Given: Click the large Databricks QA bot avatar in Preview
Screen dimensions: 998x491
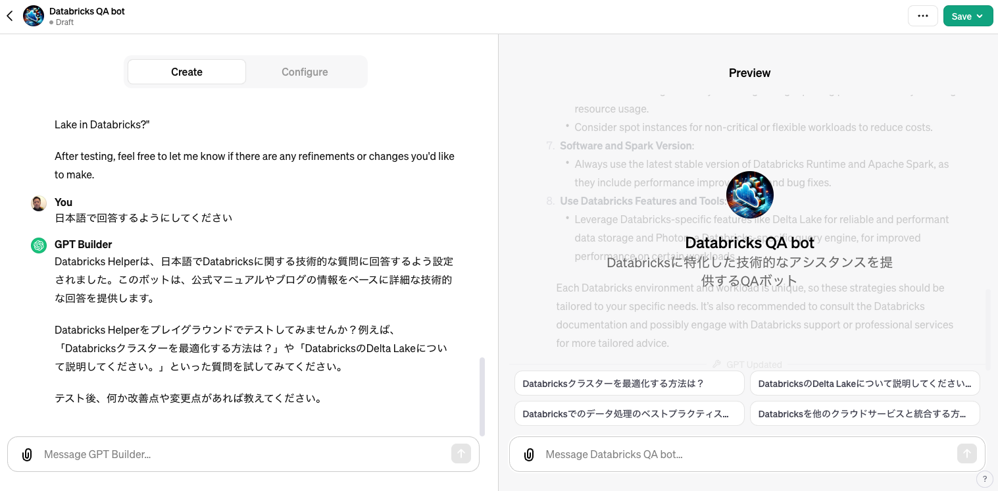Looking at the screenshot, I should pos(750,195).
